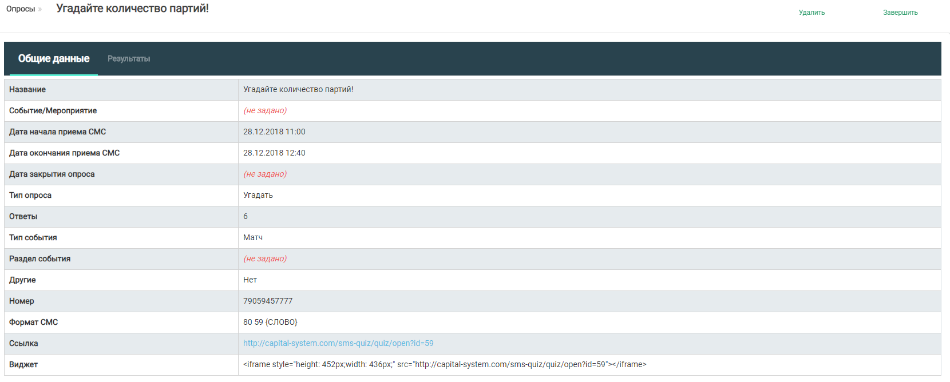Click the Виджет row label

(x=23, y=364)
